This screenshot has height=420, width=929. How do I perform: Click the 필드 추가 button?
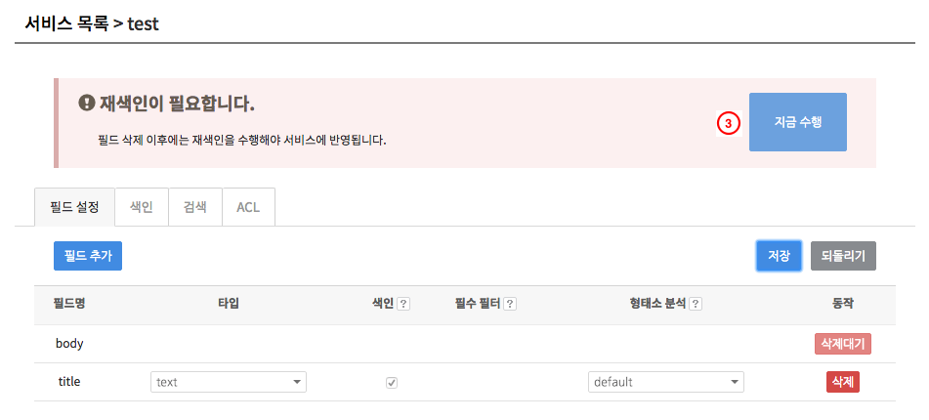(x=88, y=256)
